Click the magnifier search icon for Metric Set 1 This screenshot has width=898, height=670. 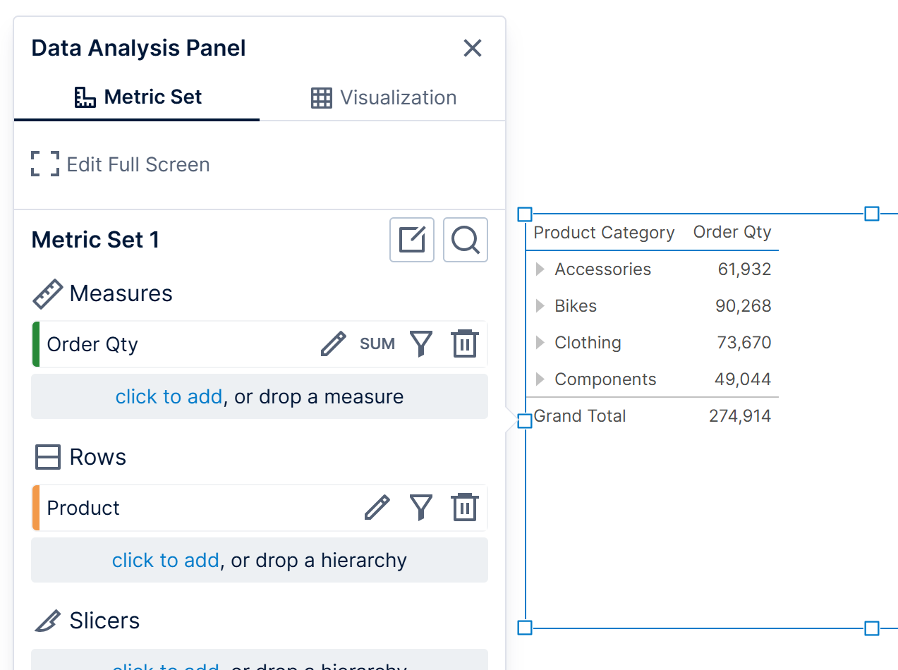(x=466, y=240)
